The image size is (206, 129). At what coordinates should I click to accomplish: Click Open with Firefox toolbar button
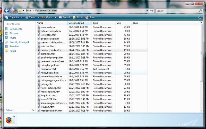(x=47, y=17)
